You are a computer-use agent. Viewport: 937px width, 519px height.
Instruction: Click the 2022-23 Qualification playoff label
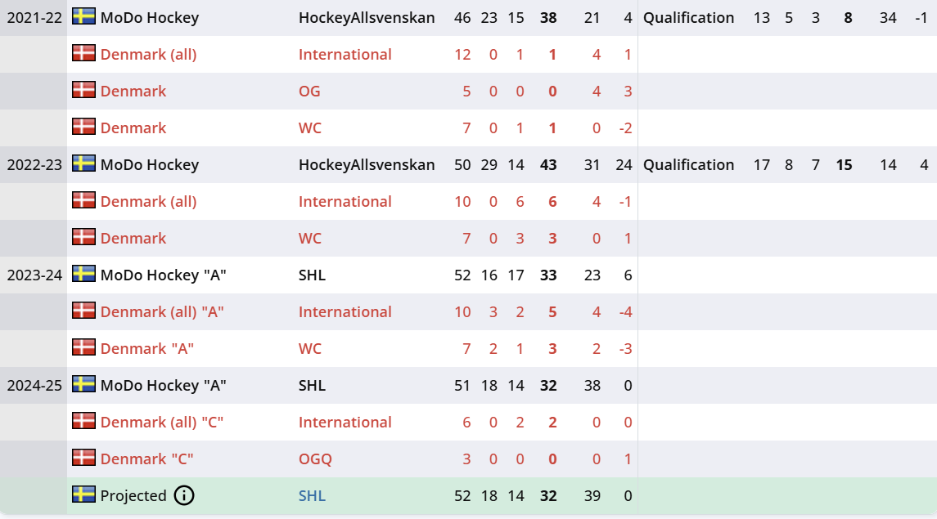[x=688, y=164]
